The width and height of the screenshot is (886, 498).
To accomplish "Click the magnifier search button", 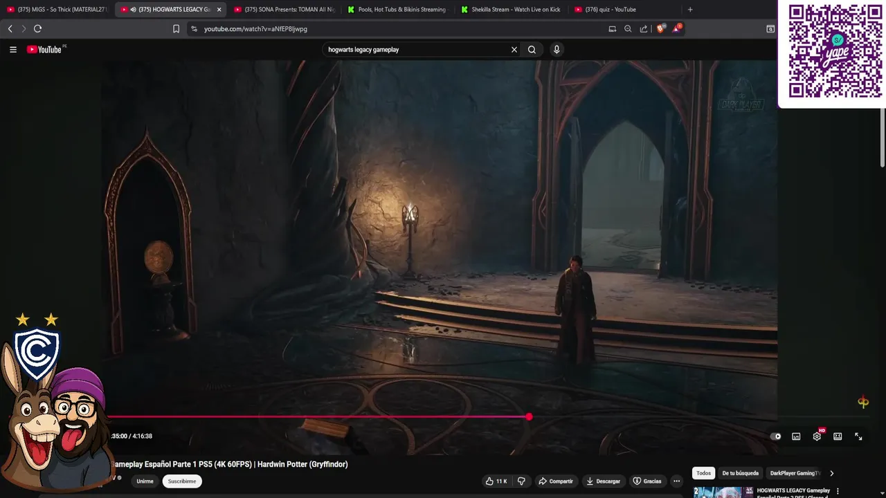I will [x=532, y=50].
